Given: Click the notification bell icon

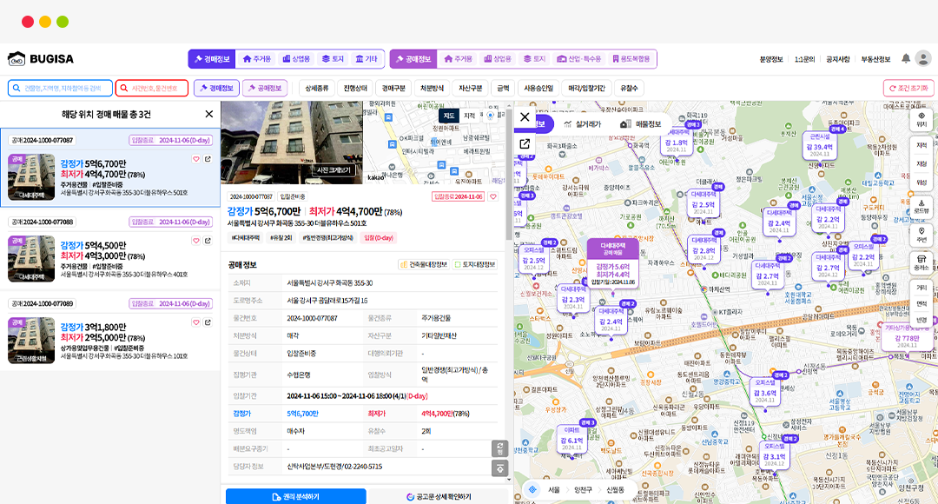Looking at the screenshot, I should tap(906, 58).
